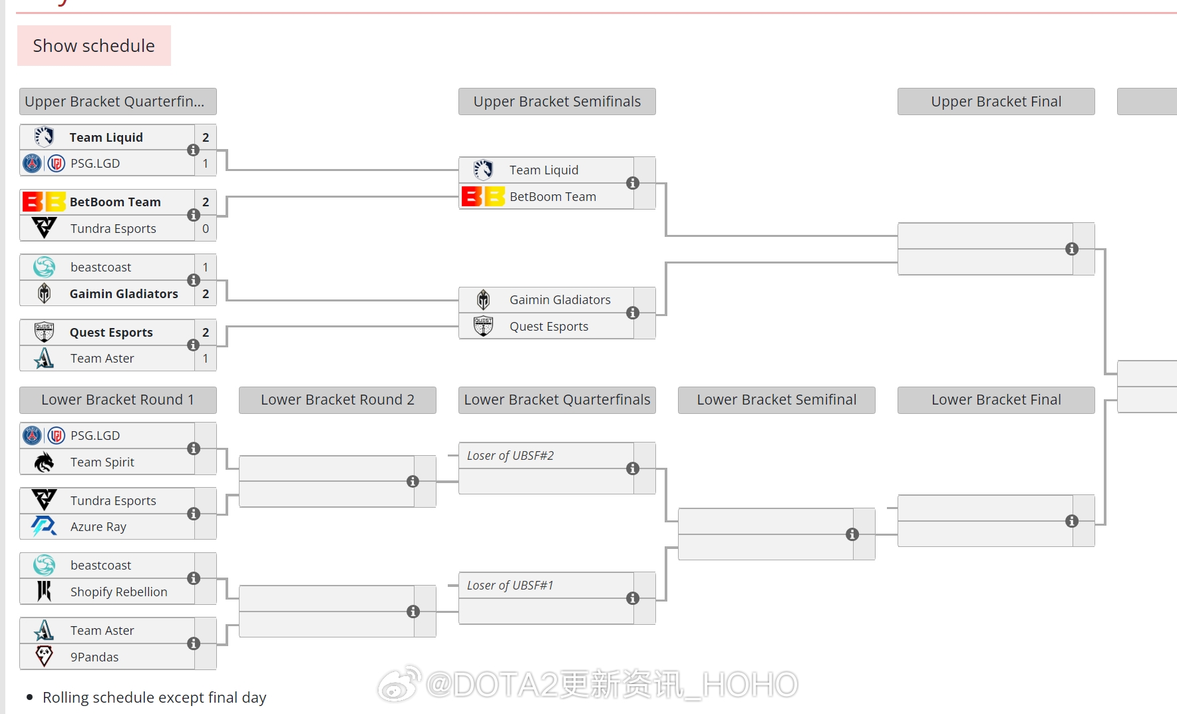This screenshot has width=1177, height=714.
Task: View match details for Tundra vs Azure Ray
Action: pyautogui.click(x=194, y=514)
